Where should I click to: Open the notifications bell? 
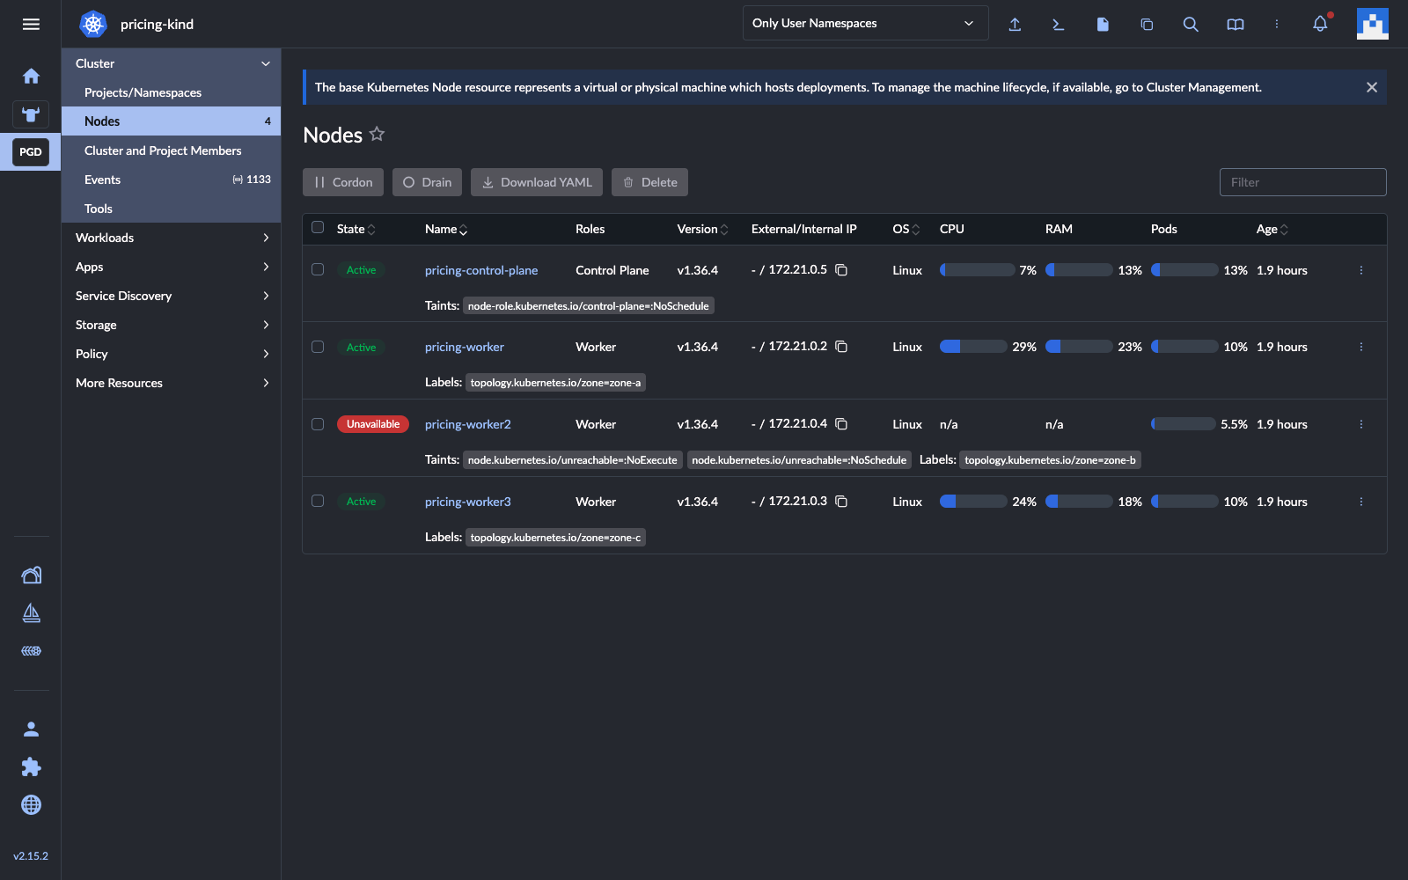tap(1320, 24)
